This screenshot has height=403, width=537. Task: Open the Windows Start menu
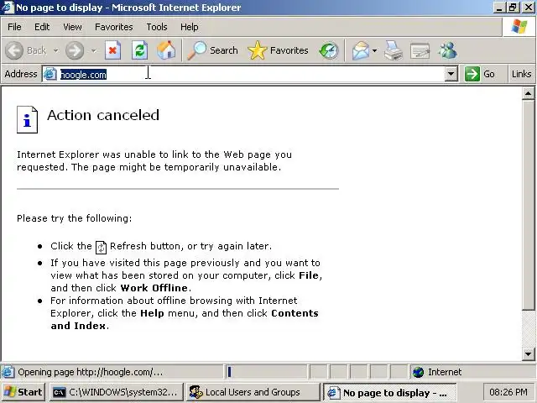(x=23, y=392)
